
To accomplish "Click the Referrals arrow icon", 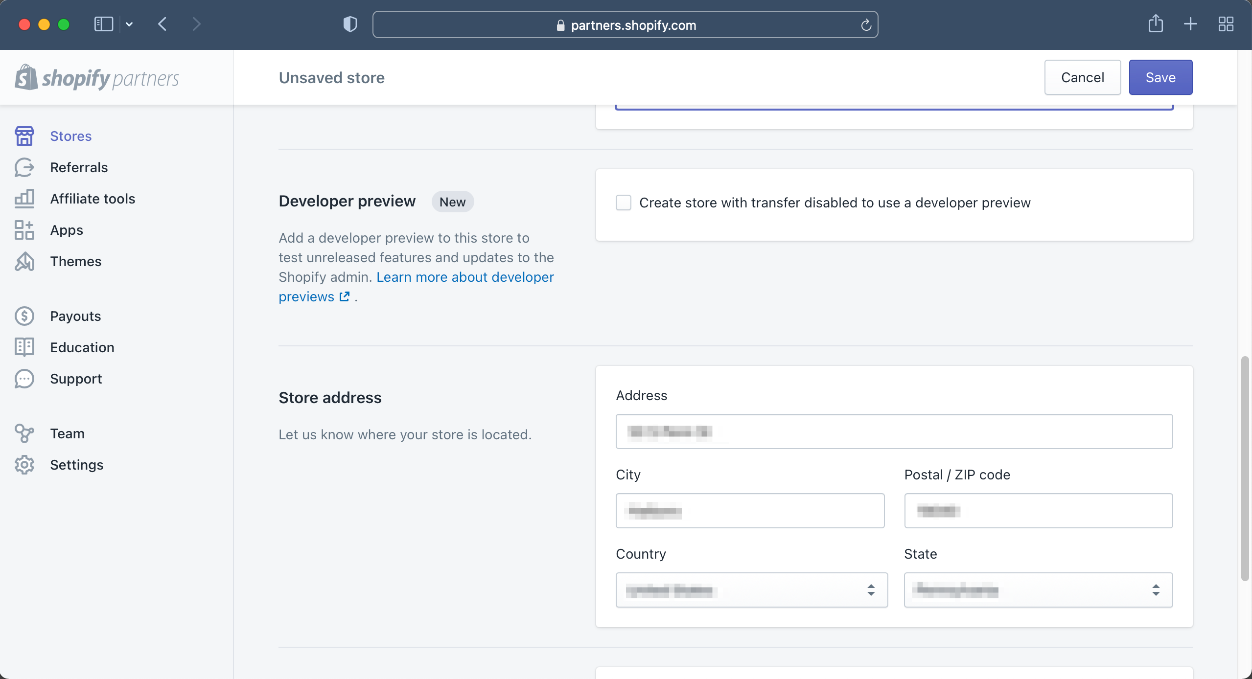I will (24, 167).
